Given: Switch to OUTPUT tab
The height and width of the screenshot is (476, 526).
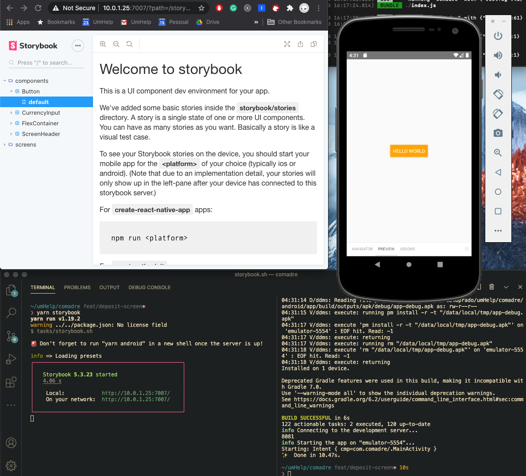Looking at the screenshot, I should (109, 287).
